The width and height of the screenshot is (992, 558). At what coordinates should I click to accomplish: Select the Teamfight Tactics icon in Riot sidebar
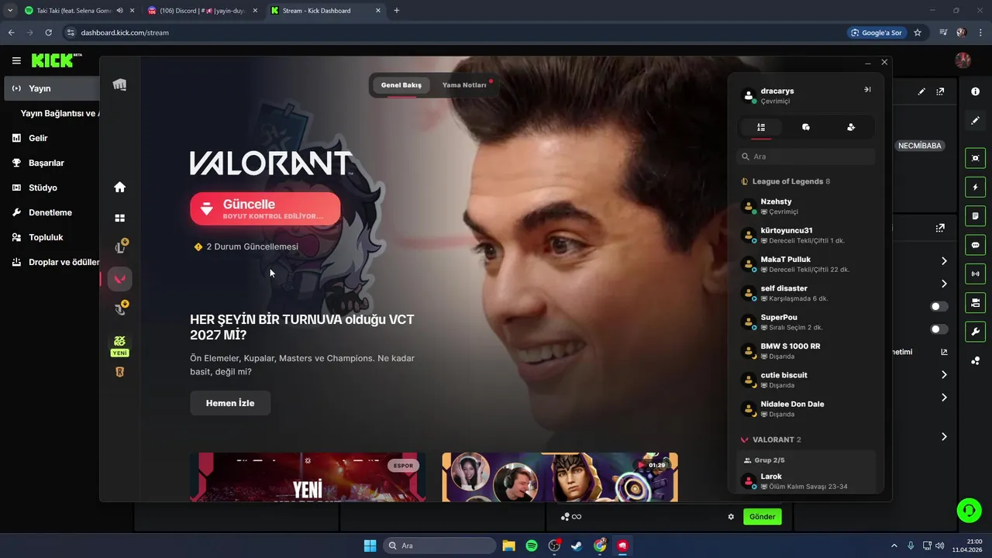coord(120,309)
